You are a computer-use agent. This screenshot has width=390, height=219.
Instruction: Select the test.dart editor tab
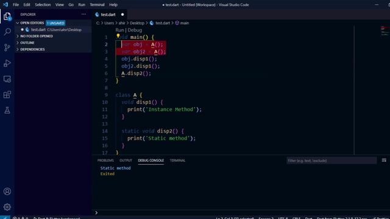coord(110,15)
